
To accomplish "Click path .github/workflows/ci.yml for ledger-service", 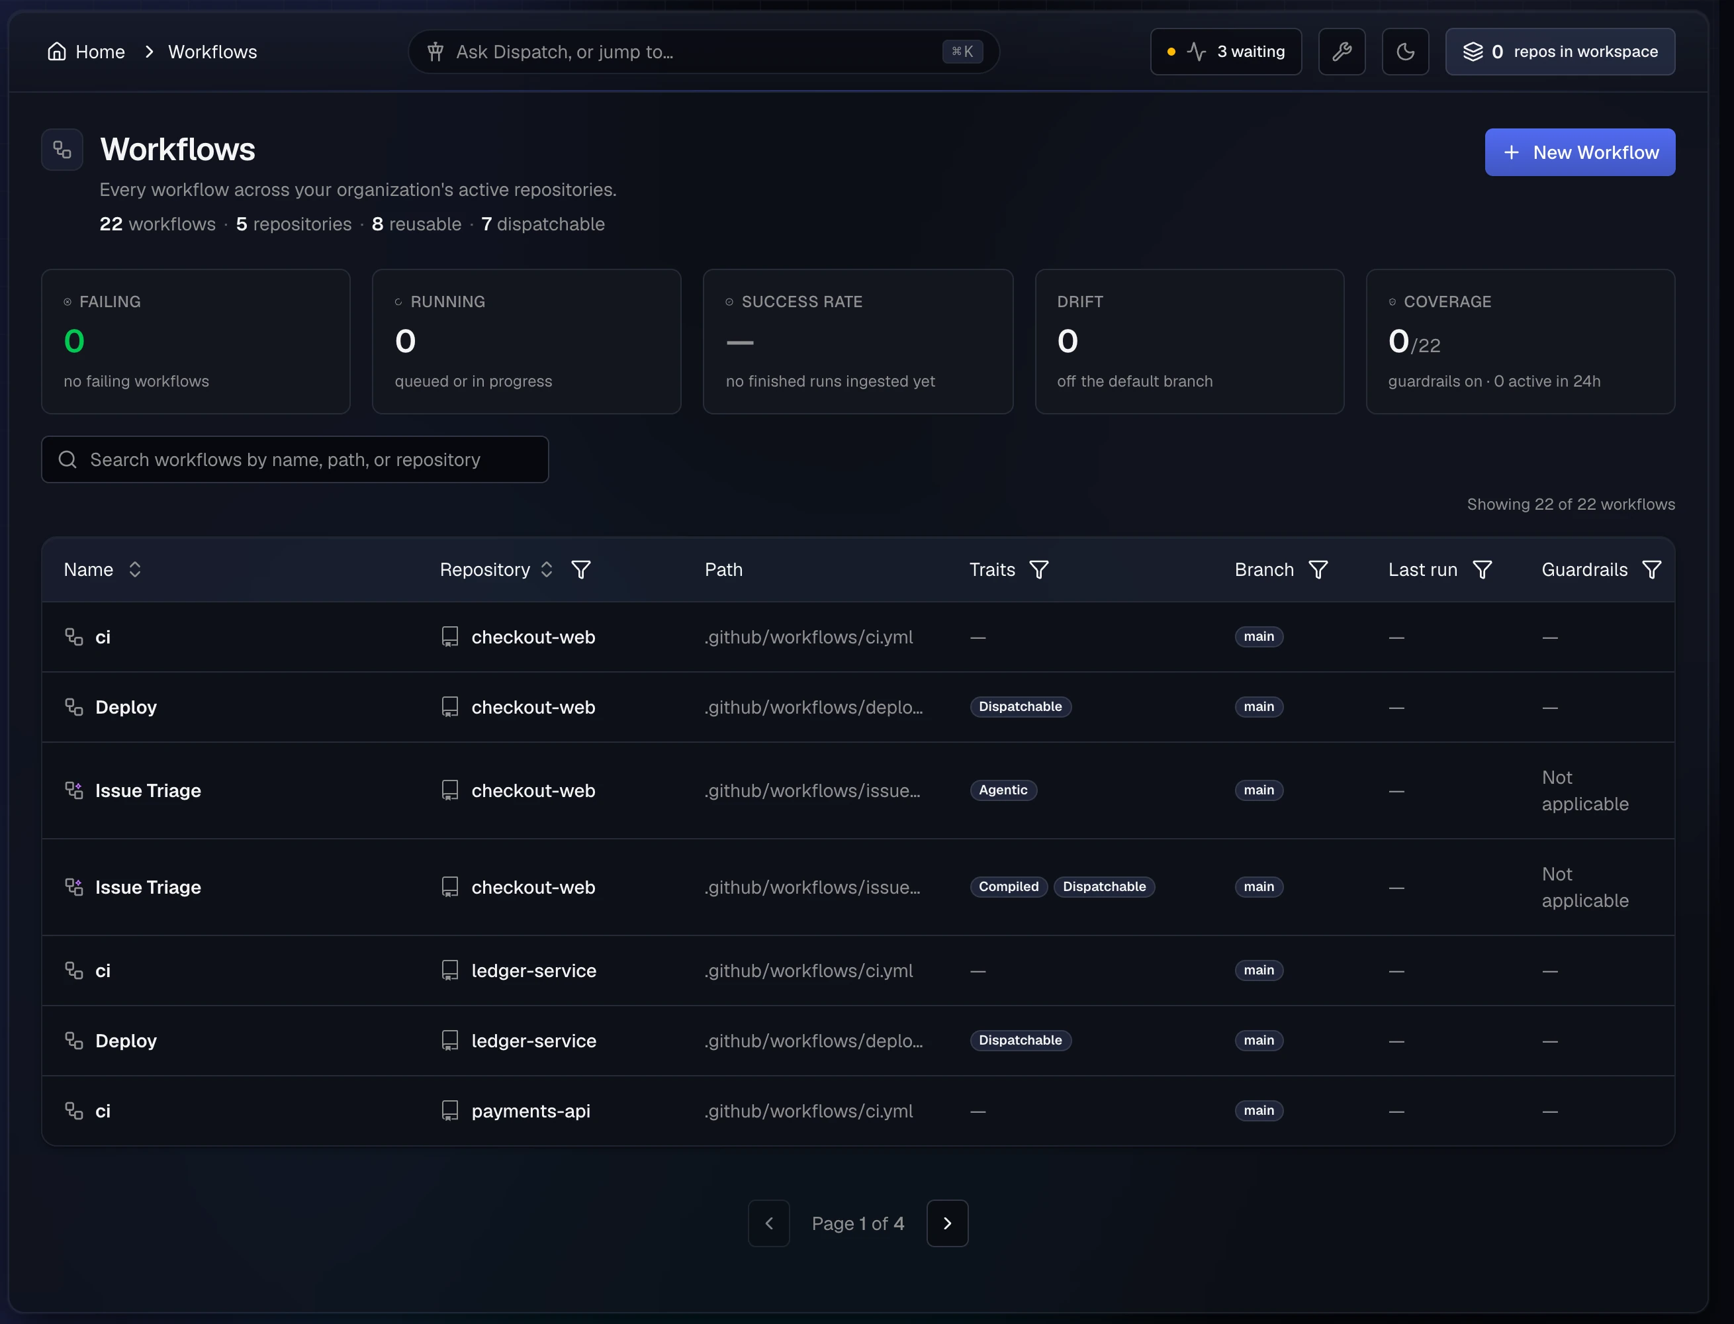I will 809,971.
